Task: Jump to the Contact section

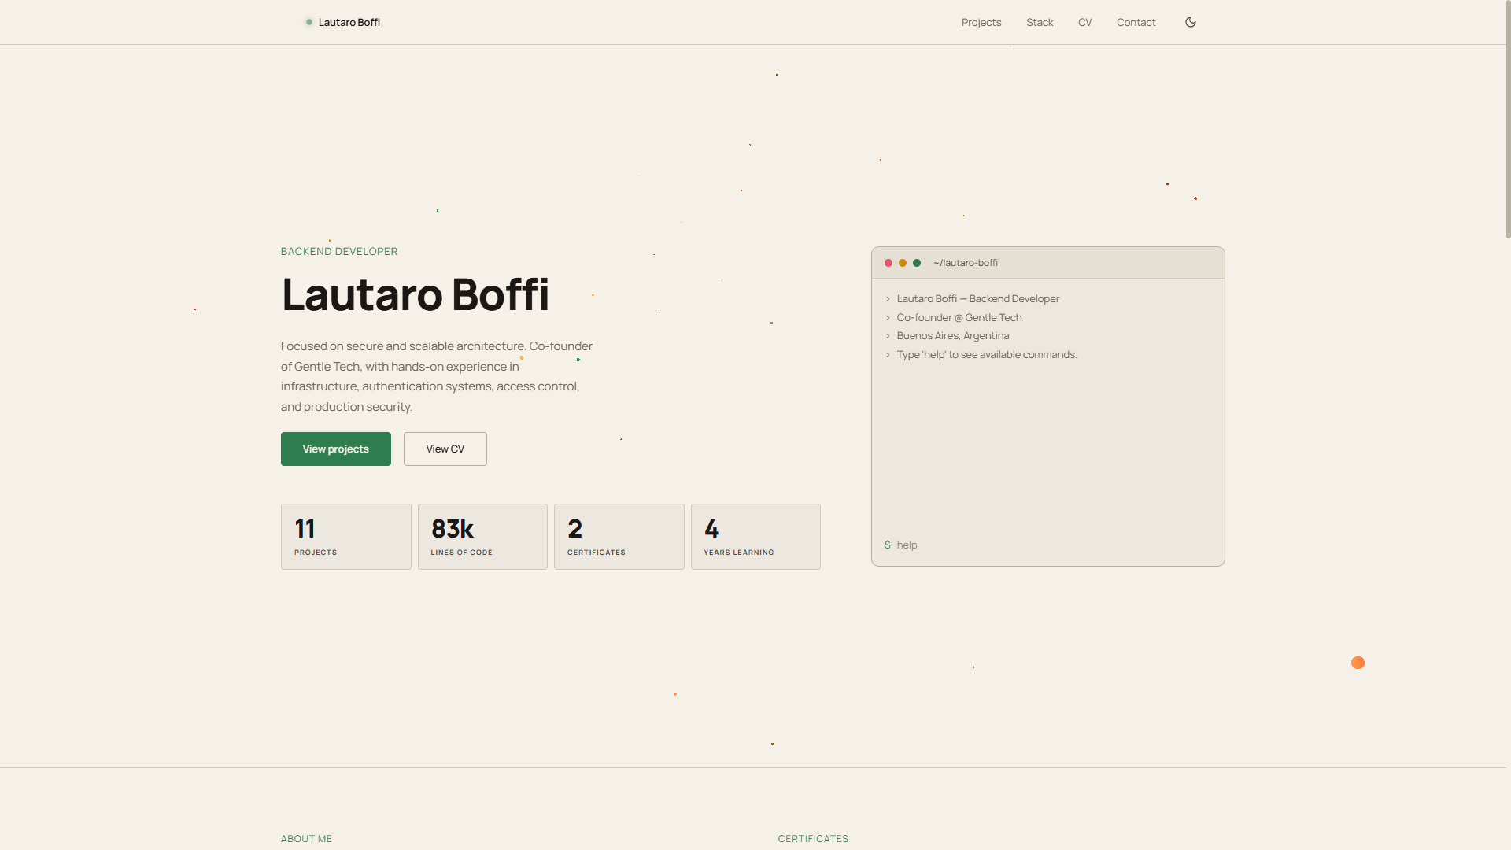Action: click(x=1136, y=22)
